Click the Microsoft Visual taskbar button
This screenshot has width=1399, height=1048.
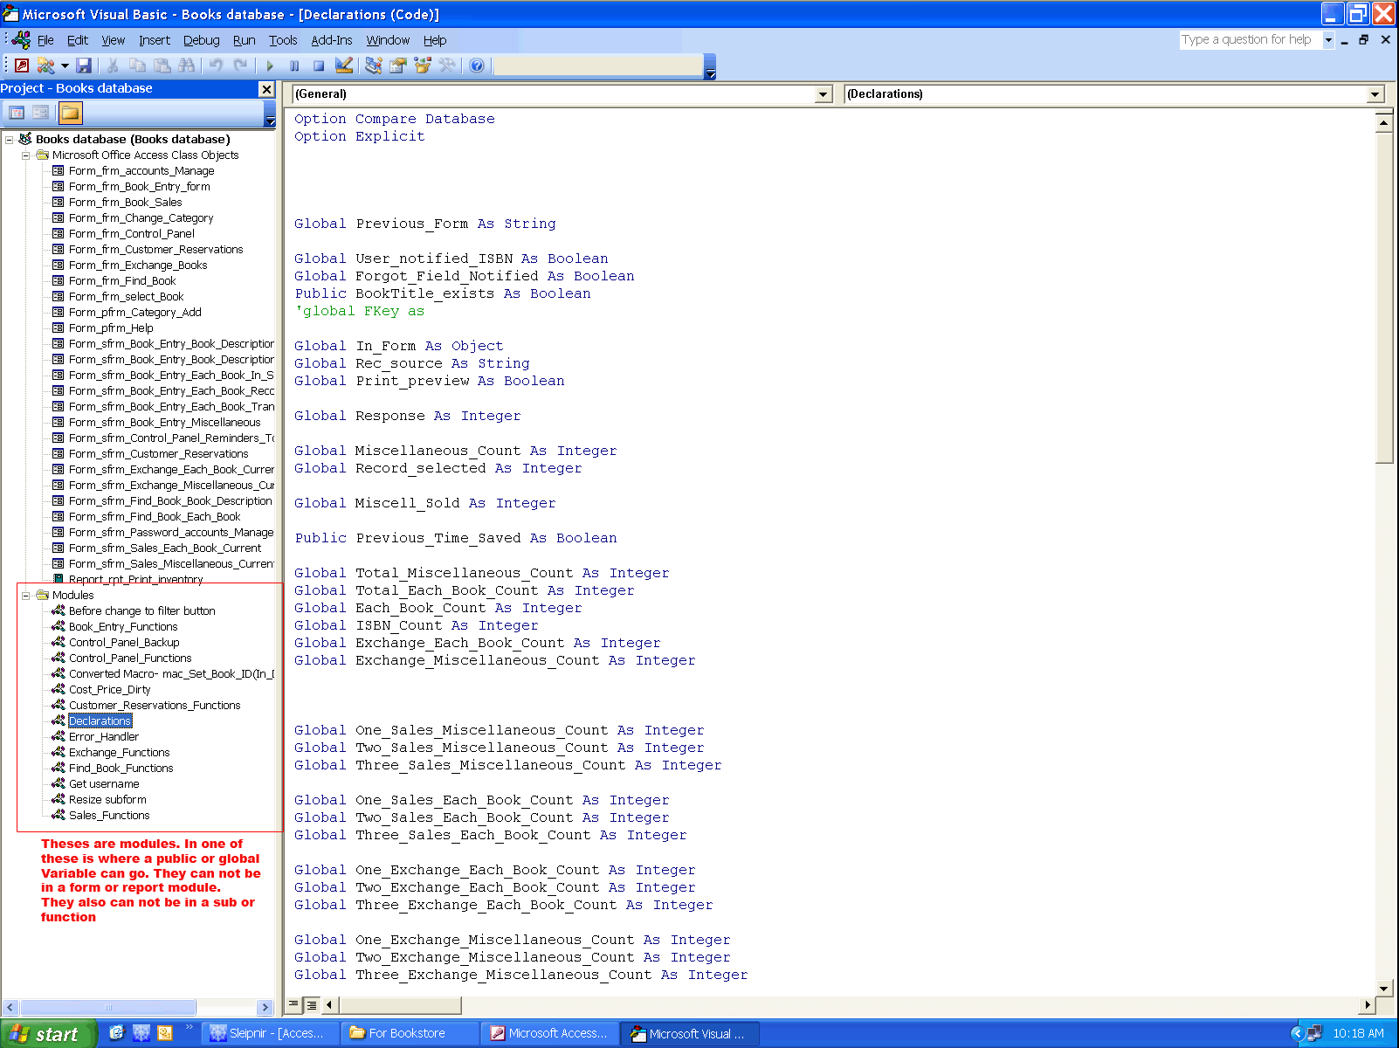690,1034
